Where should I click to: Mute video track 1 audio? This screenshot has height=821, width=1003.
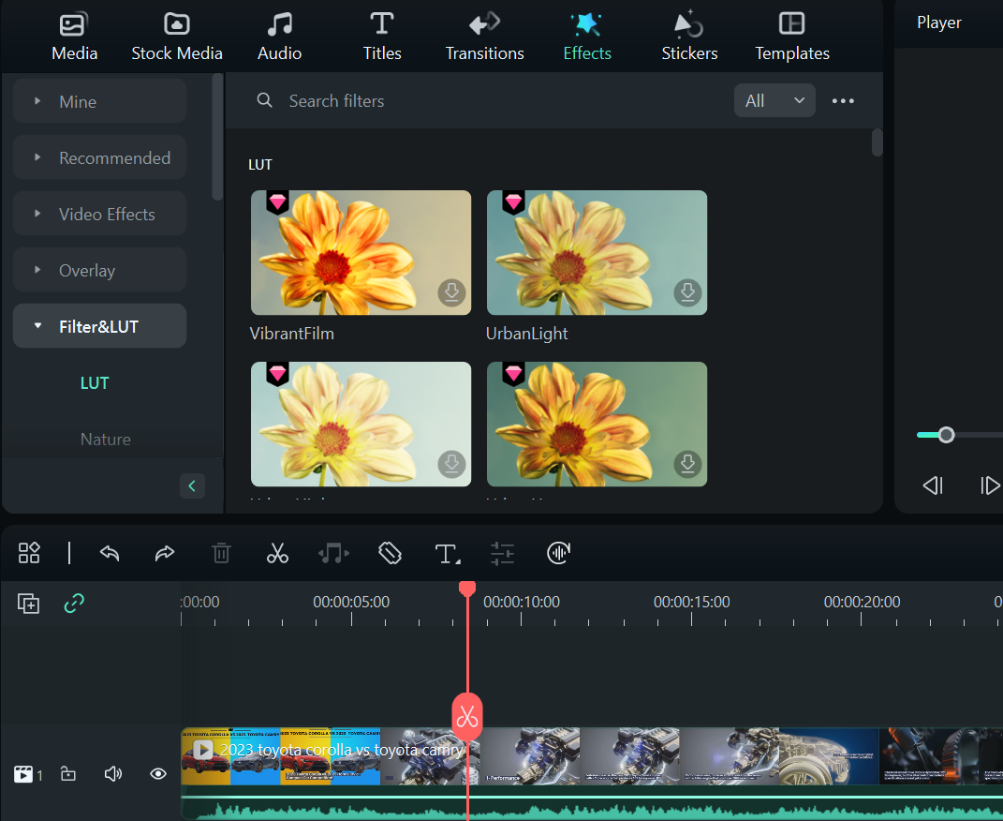[x=113, y=774]
